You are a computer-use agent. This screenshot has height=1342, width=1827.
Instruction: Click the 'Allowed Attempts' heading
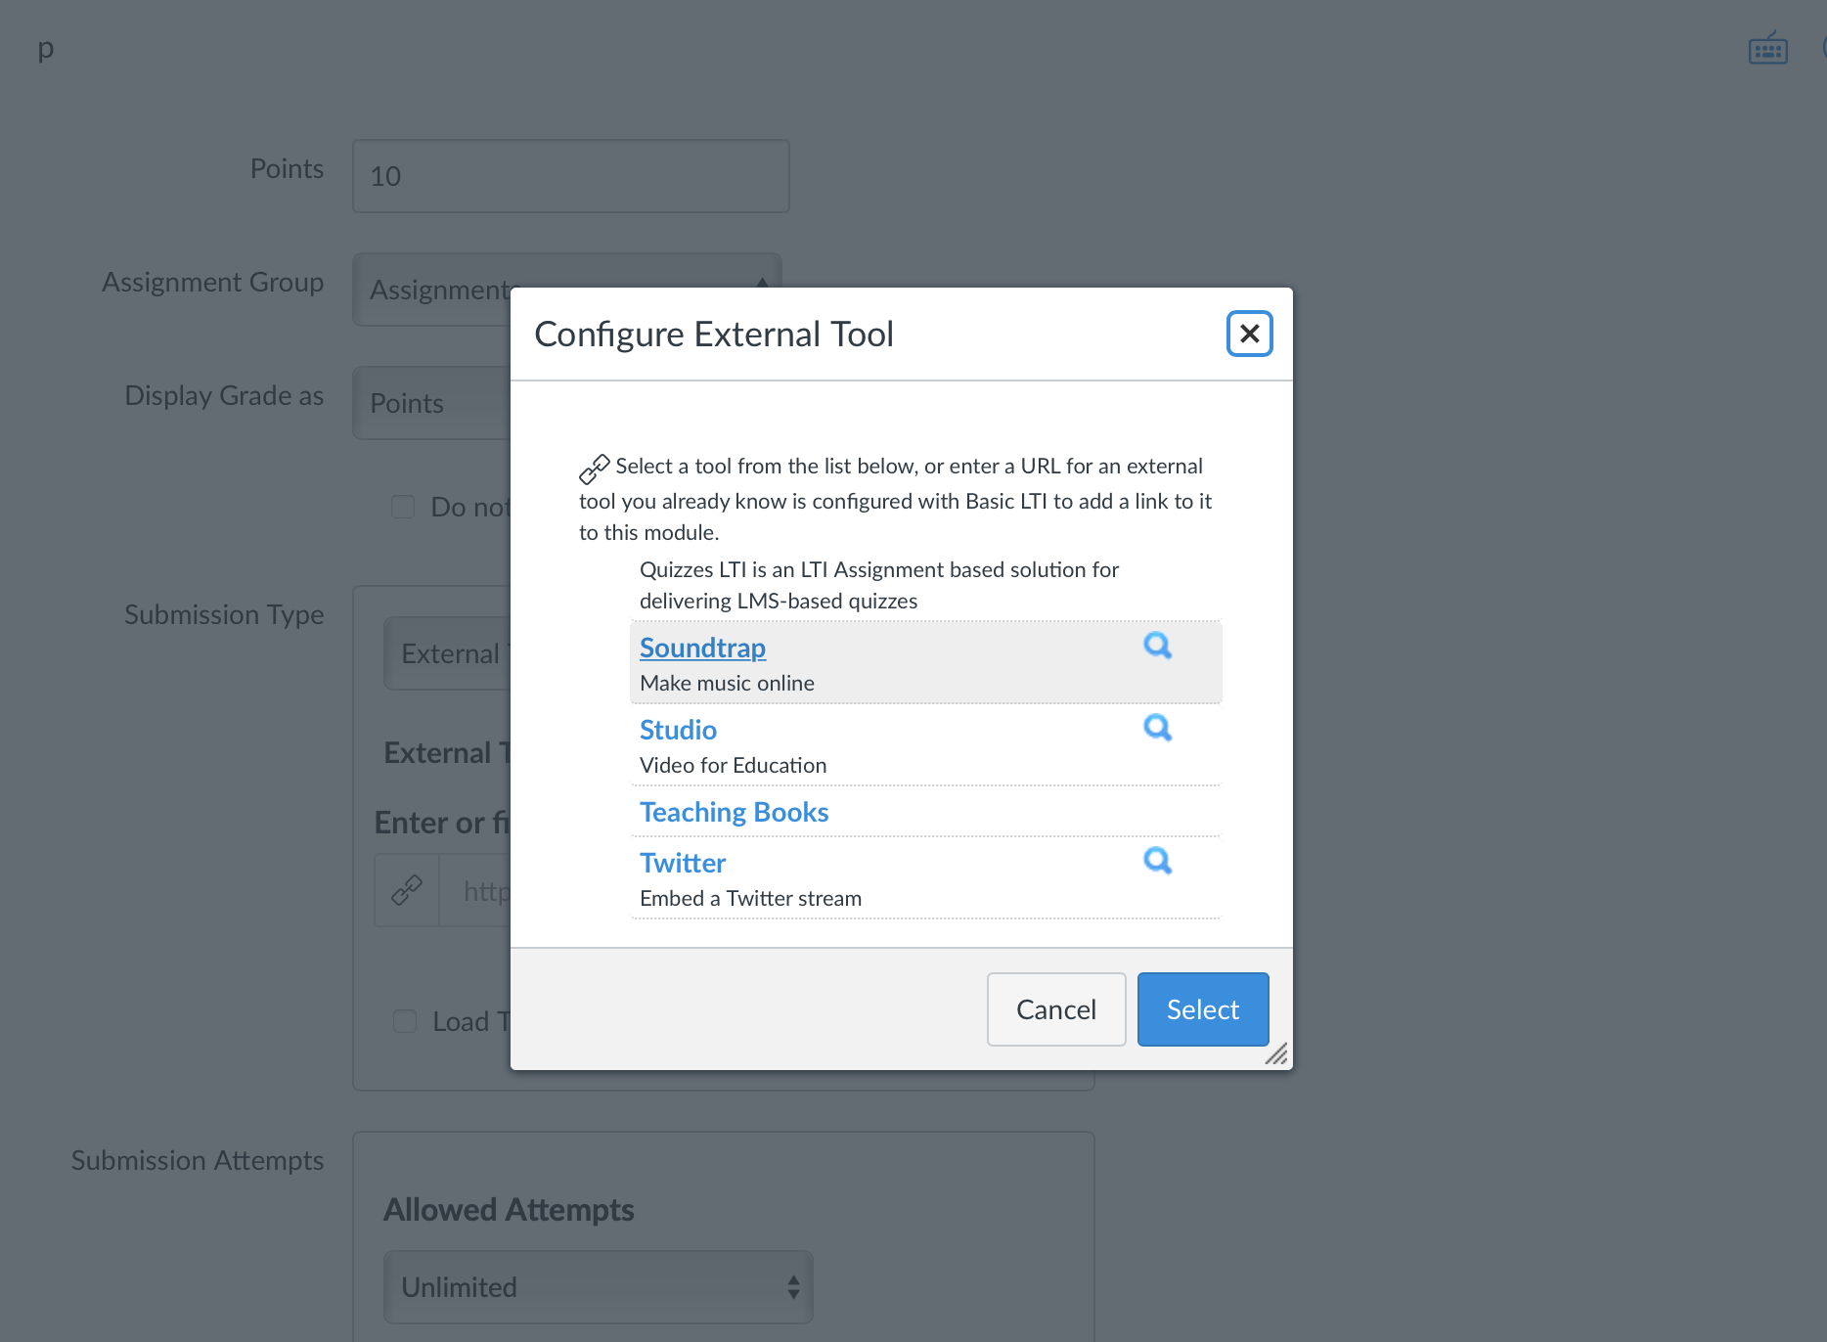tap(509, 1210)
